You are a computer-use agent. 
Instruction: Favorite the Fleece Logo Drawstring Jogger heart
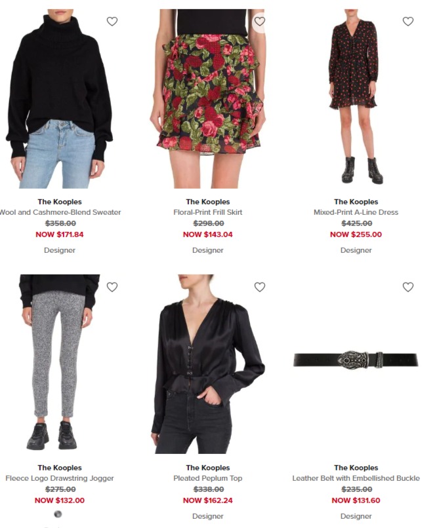pos(112,287)
